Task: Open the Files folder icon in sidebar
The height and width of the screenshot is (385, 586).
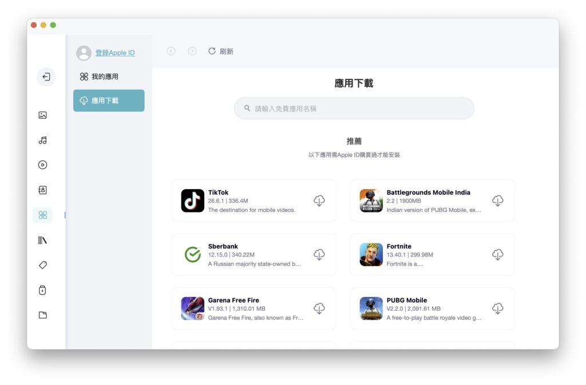Action: (42, 315)
